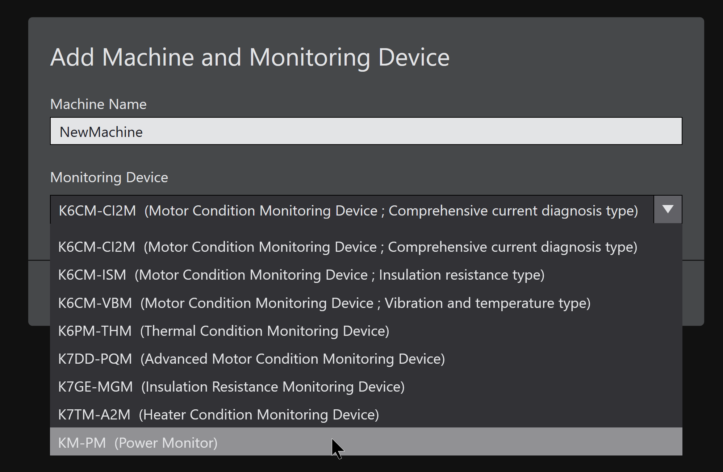The width and height of the screenshot is (723, 472).
Task: Click the dropdown arrow of Monitoring Device
Action: (x=668, y=209)
